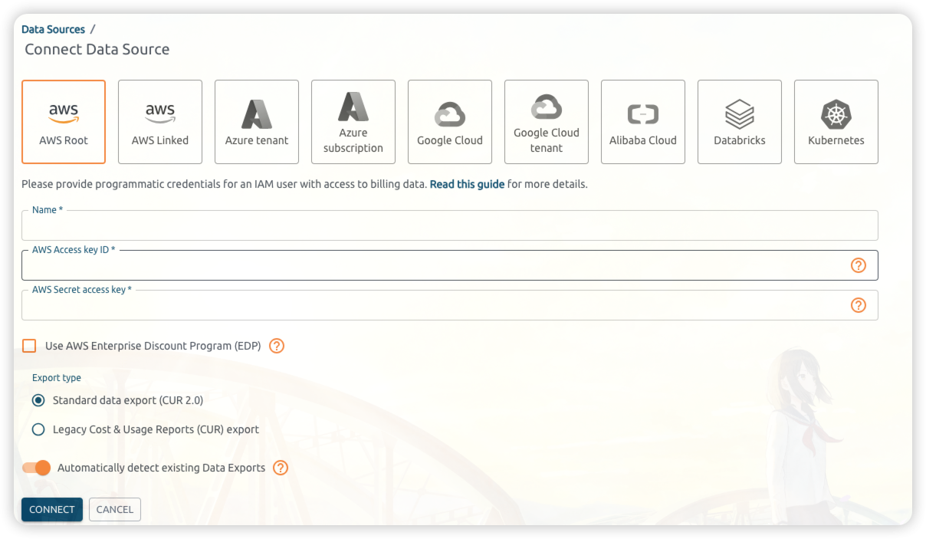This screenshot has width=926, height=539.
Task: Show help for automatic Data Exports detection
Action: click(x=281, y=468)
